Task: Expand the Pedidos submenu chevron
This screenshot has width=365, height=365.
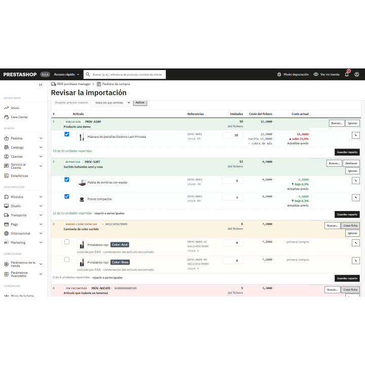Action: coord(41,138)
